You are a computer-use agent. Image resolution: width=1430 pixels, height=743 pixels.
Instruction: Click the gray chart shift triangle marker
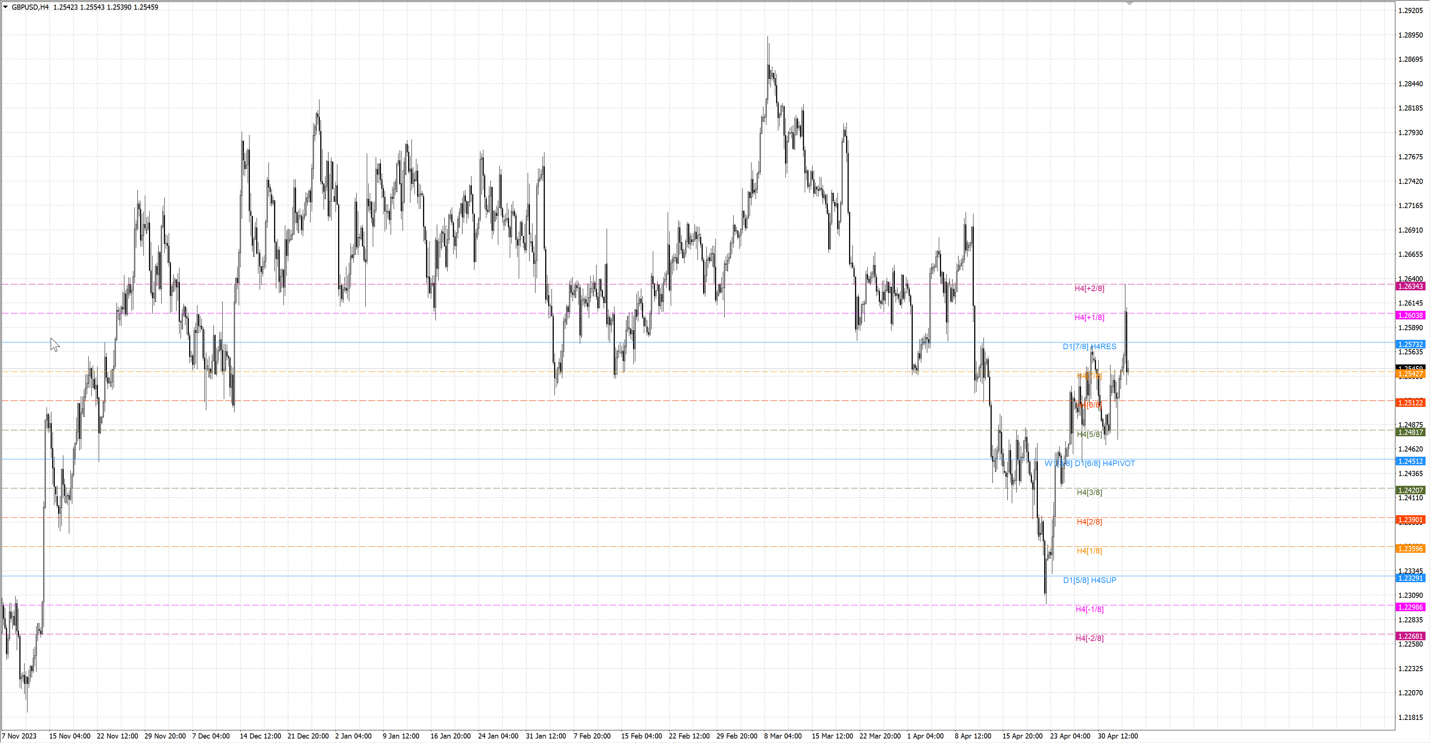click(x=1129, y=3)
